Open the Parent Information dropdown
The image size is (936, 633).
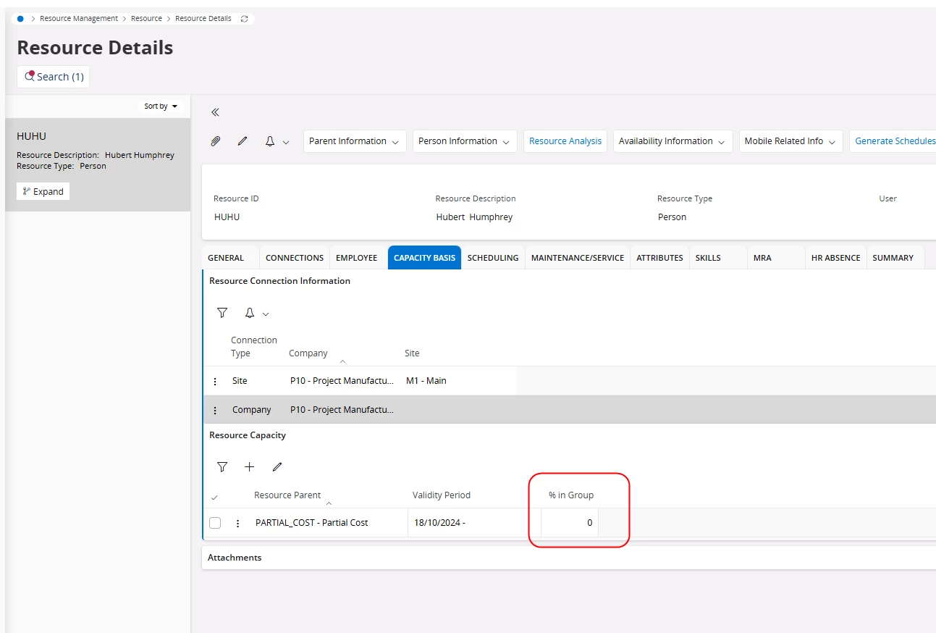(354, 141)
